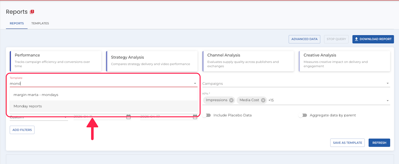Click the Advanced Data button
399x164 pixels.
(305, 39)
